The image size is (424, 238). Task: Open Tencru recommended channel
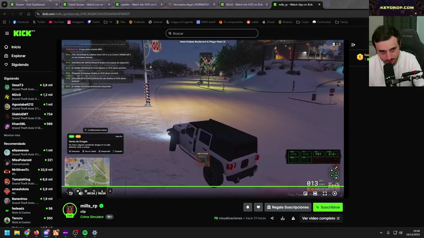(x=28, y=220)
